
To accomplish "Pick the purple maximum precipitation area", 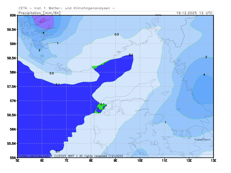I will coord(43,21).
